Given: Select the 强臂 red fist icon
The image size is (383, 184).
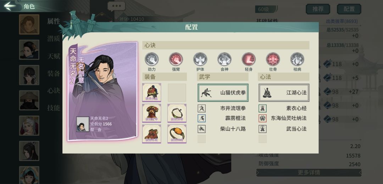Looking at the screenshot, I should pos(176,59).
